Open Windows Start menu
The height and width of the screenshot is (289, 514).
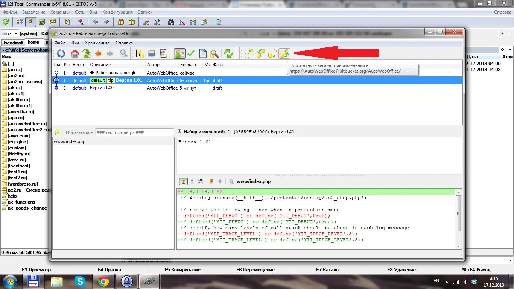pyautogui.click(x=9, y=281)
